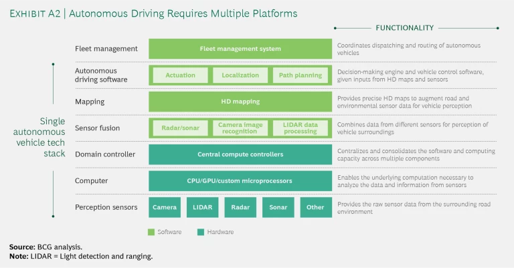Viewport: 514px width, 268px height.
Task: Select the Actuation box
Action: 180,75
